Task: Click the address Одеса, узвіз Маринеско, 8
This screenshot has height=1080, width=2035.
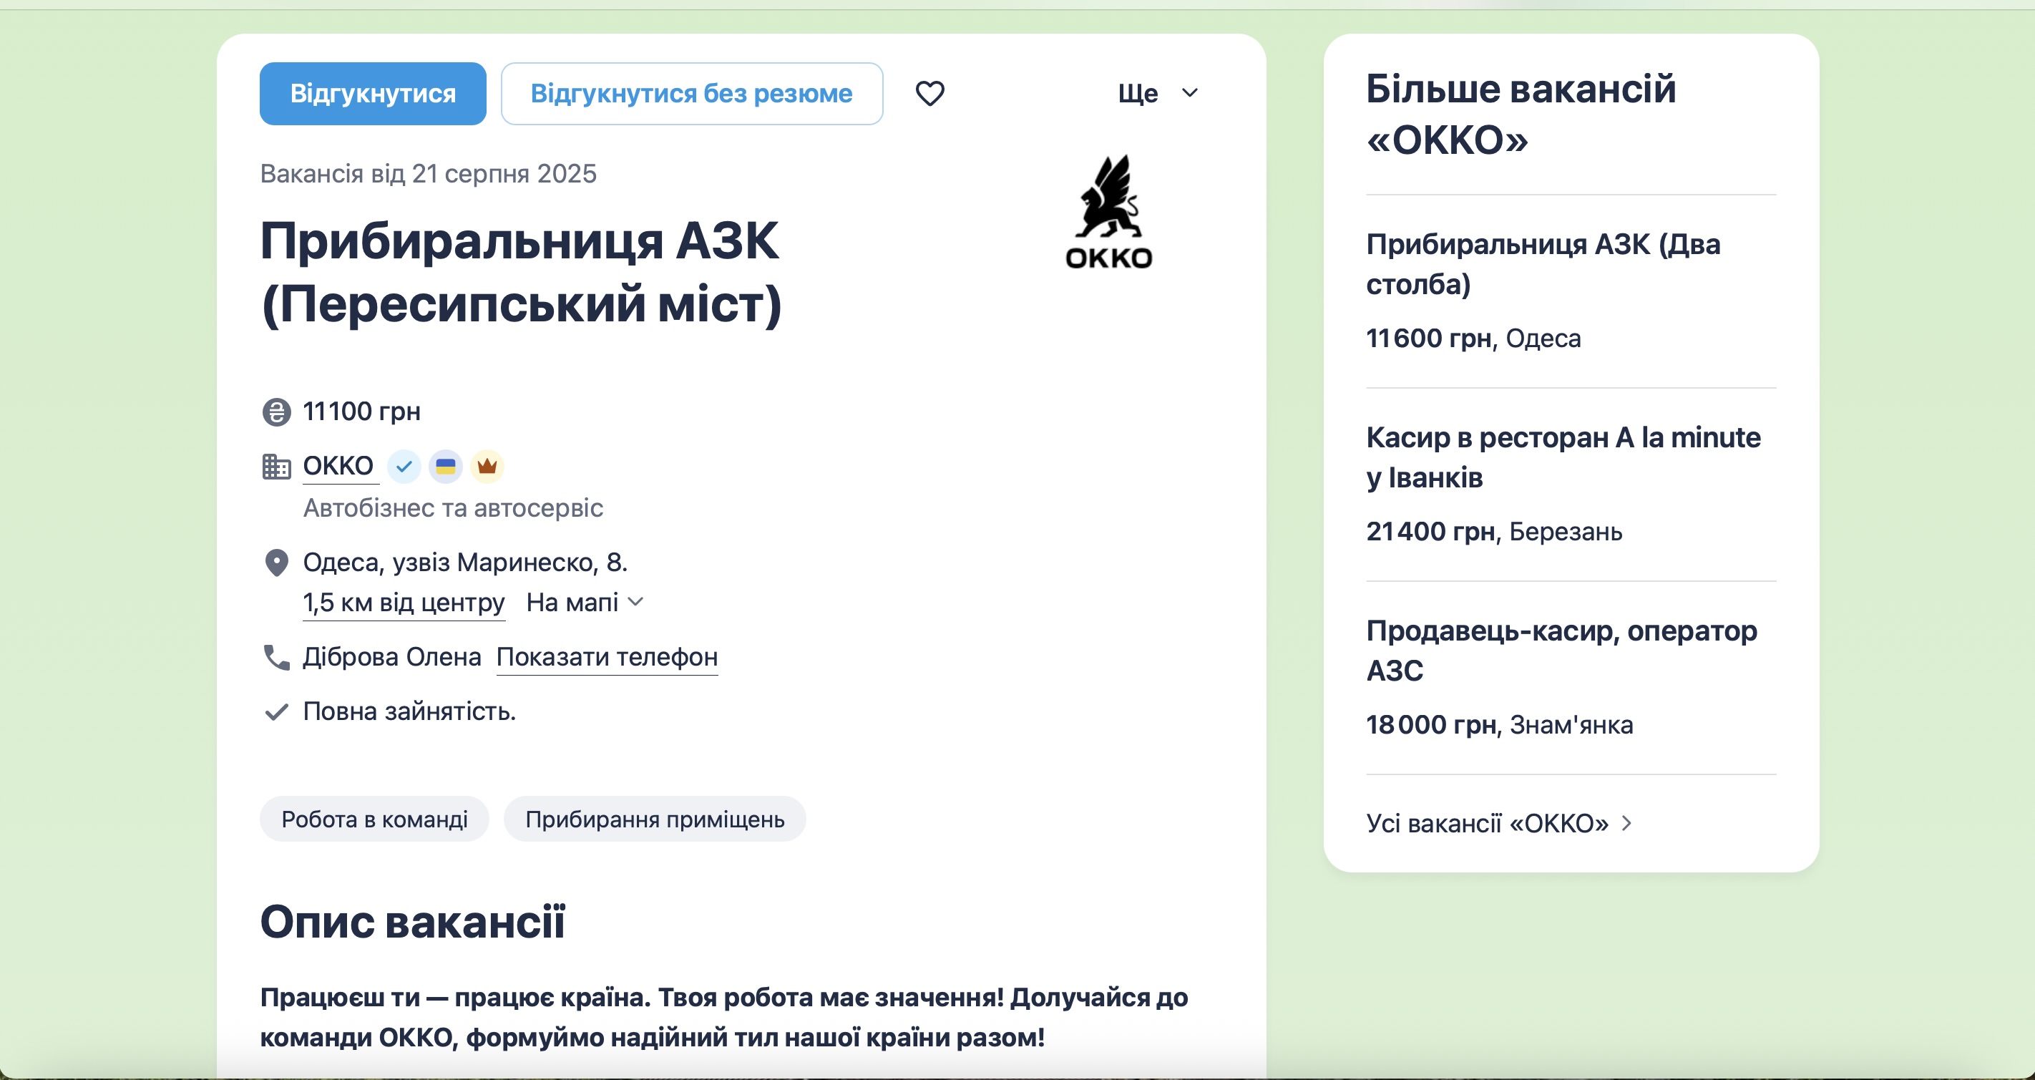Action: [x=465, y=563]
